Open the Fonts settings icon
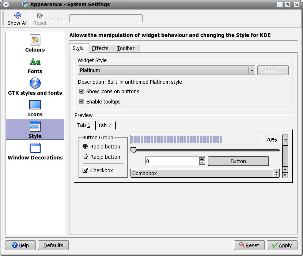Image resolution: width=303 pixels, height=256 pixels. [x=35, y=62]
